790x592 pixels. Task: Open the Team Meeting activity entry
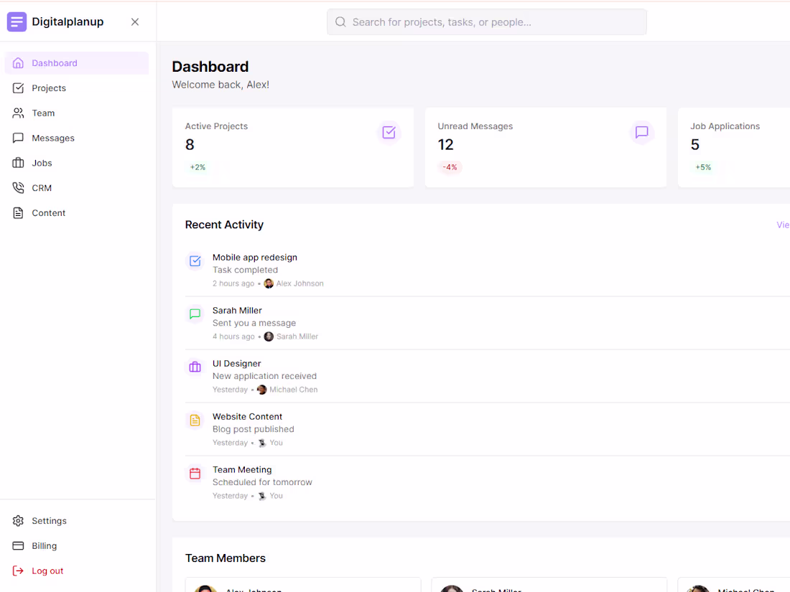242,470
